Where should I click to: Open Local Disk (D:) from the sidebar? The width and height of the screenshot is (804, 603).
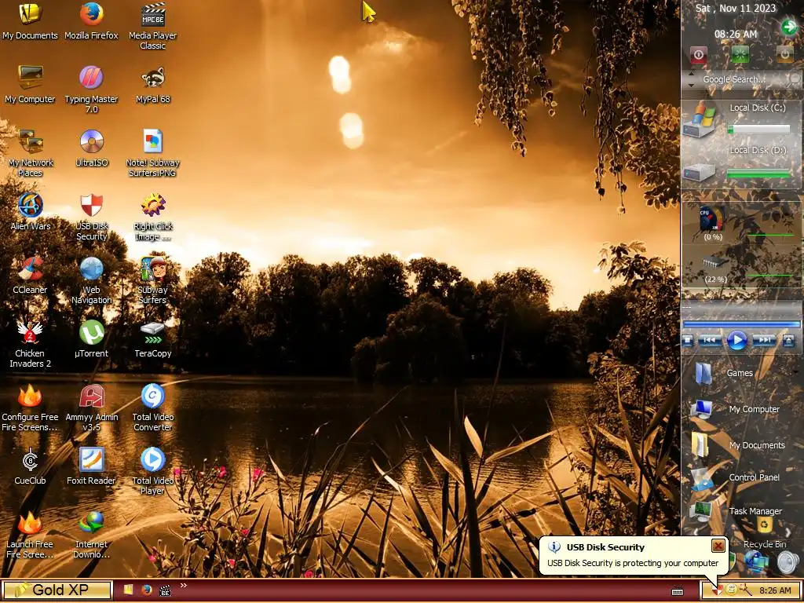tap(699, 172)
